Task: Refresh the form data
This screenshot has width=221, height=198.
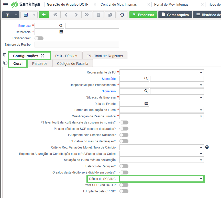Action: (x=122, y=15)
